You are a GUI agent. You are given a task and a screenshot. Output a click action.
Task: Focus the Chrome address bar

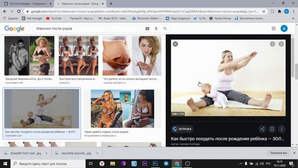[x=144, y=11]
